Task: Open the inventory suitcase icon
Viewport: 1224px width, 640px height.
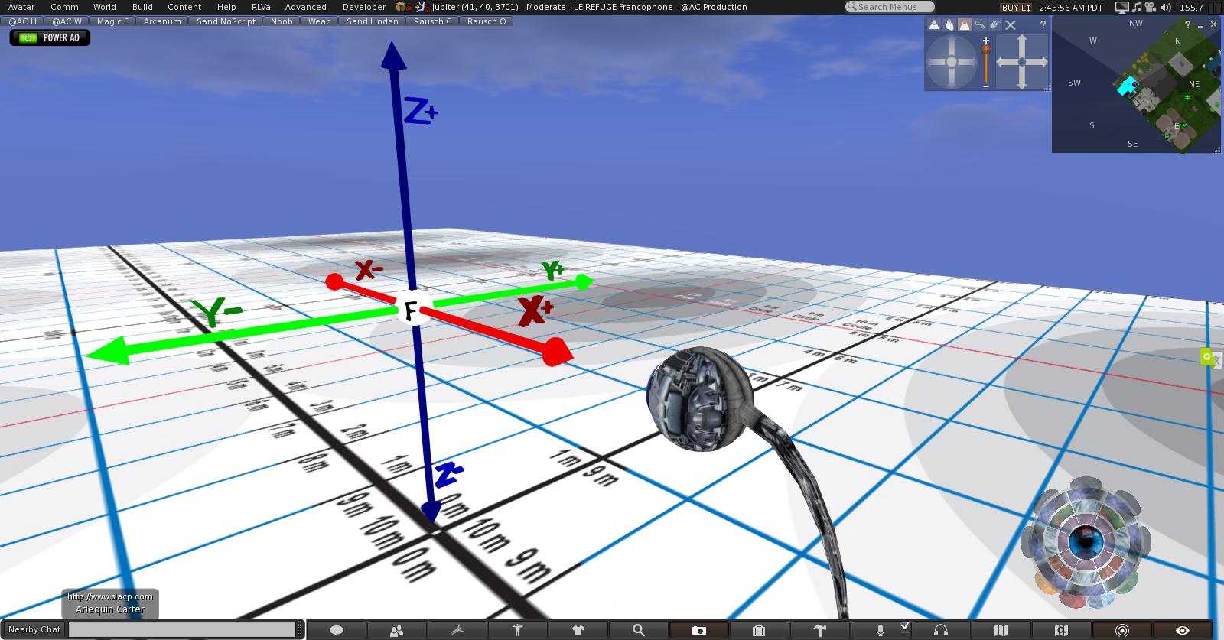Action: click(x=759, y=631)
